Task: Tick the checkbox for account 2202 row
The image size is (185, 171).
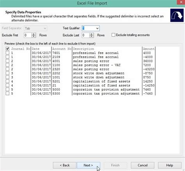Action: pyautogui.click(x=7, y=73)
